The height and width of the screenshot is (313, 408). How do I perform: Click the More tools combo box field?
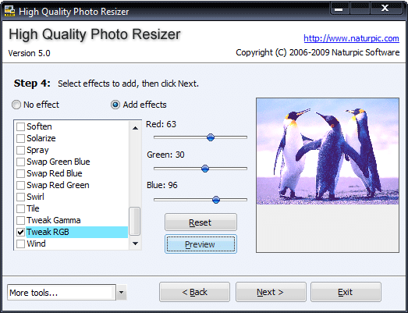point(62,293)
